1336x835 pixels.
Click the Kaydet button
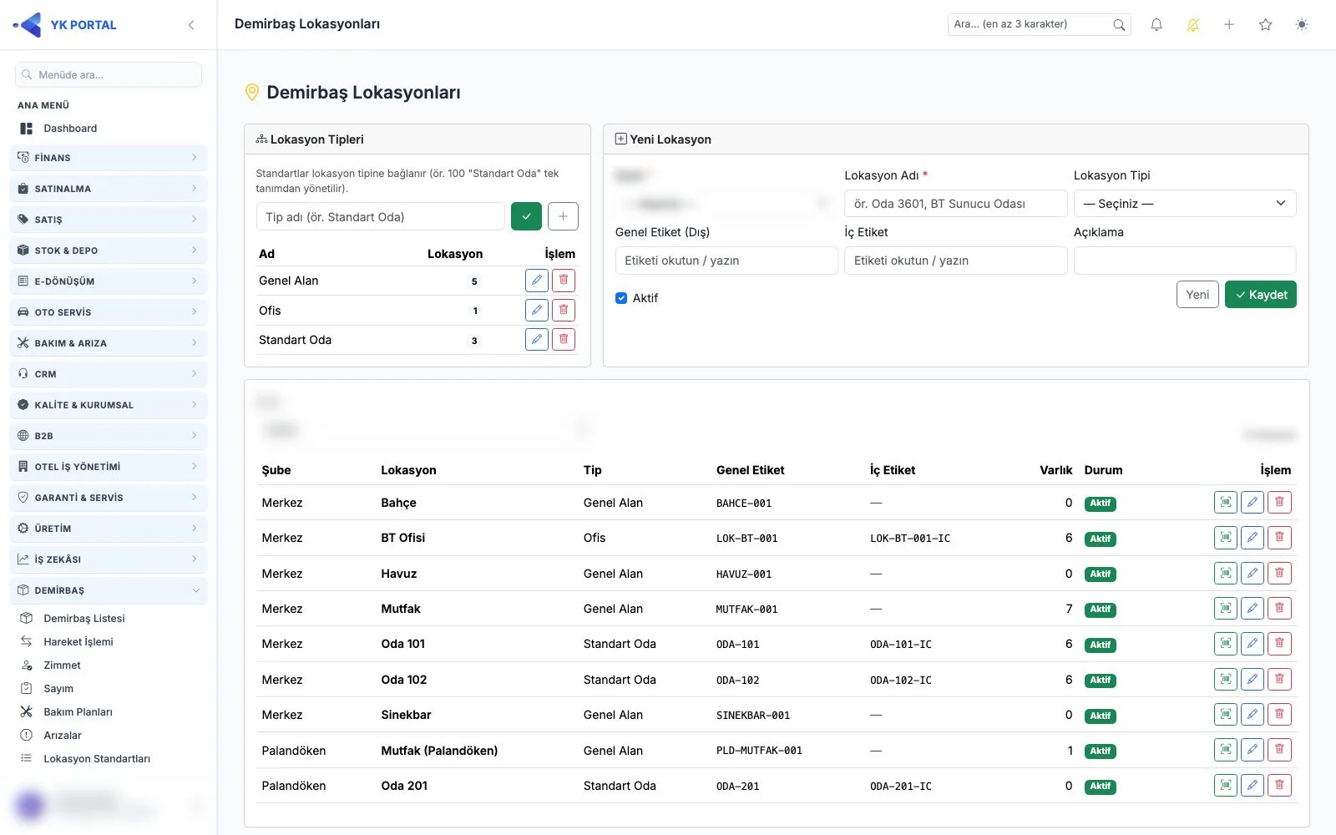point(1260,295)
